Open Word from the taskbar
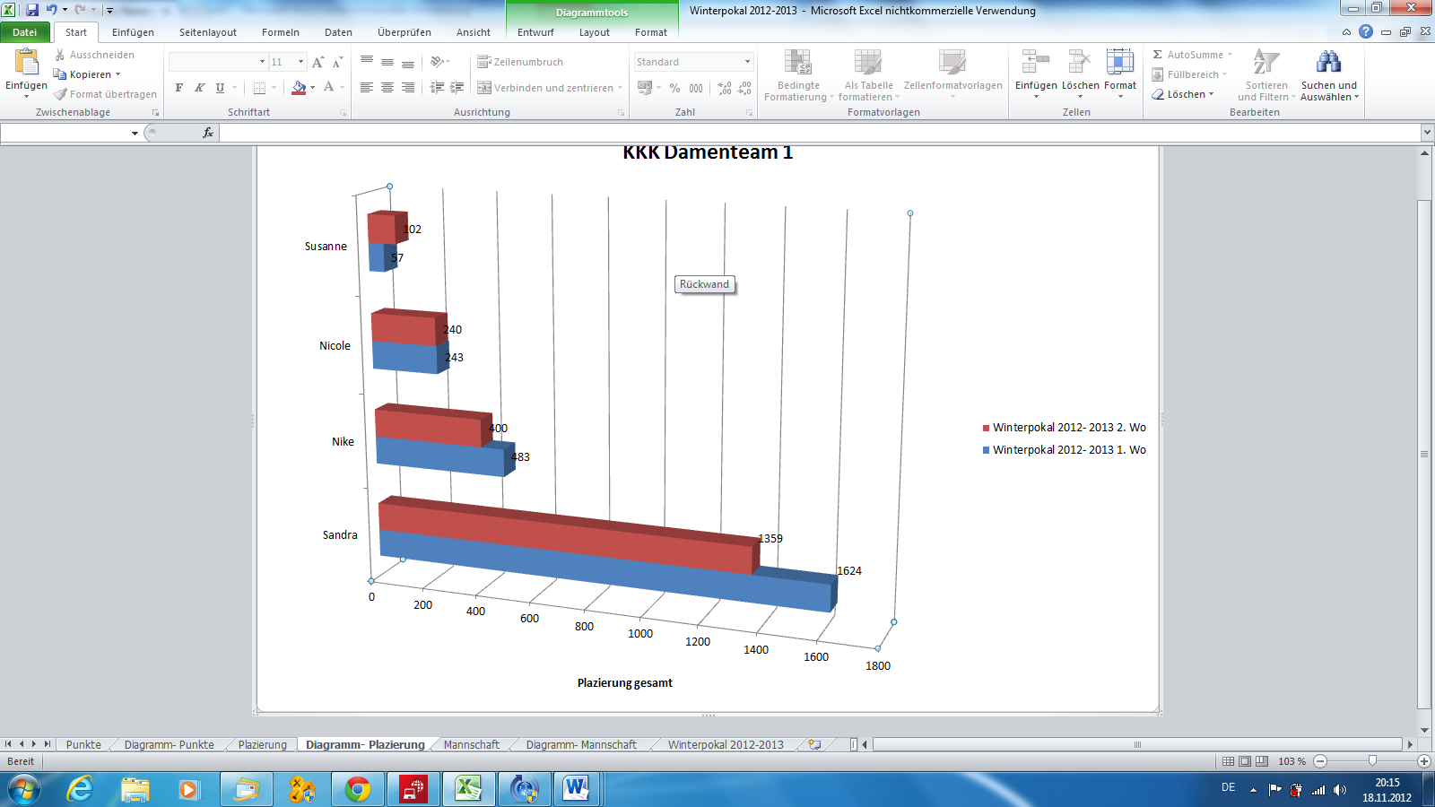Screen dimensions: 1435x807 click(577, 789)
